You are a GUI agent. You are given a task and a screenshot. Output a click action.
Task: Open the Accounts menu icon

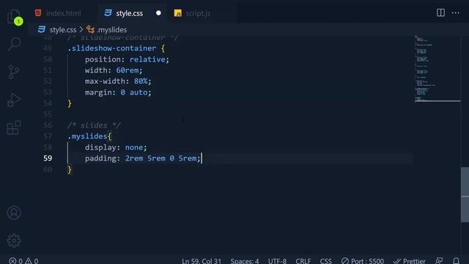(14, 213)
